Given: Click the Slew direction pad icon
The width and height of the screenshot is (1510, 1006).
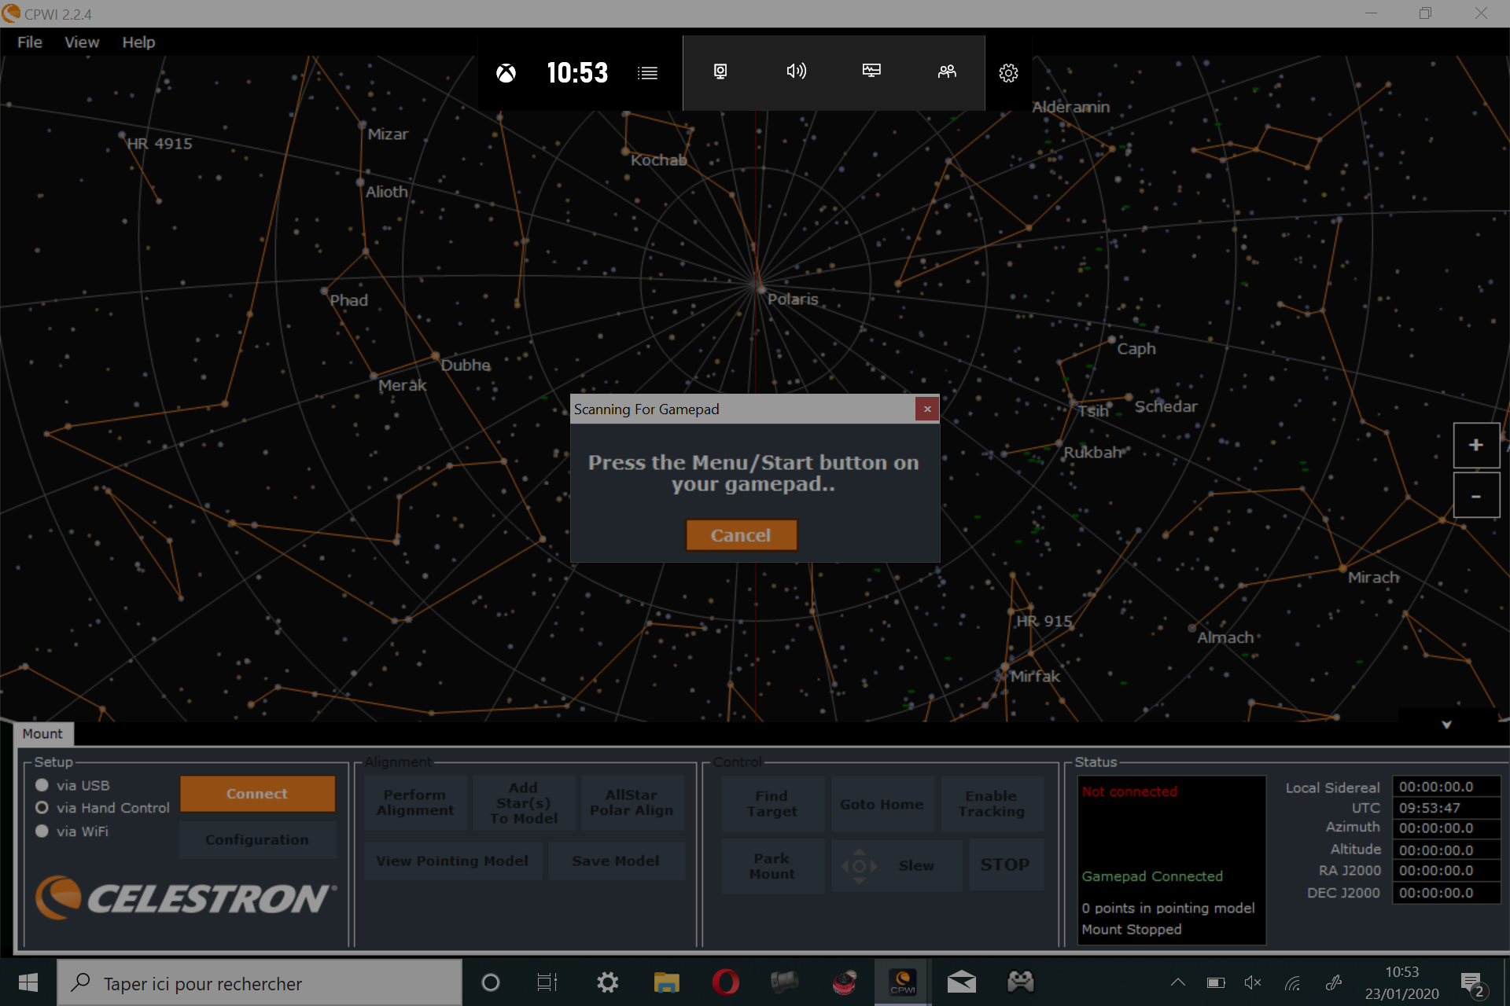Looking at the screenshot, I should (x=860, y=866).
